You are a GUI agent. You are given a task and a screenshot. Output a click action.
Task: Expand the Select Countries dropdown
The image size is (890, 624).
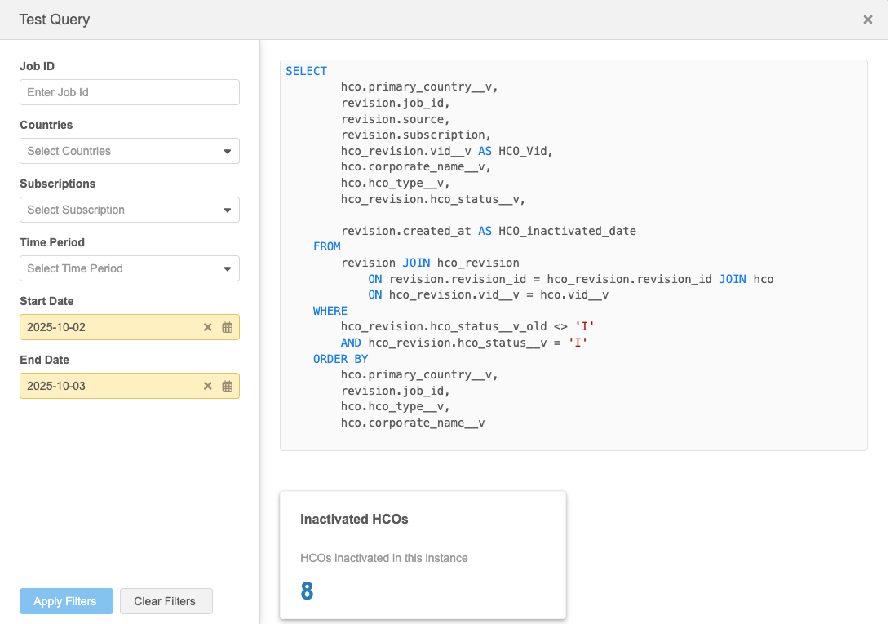(227, 151)
